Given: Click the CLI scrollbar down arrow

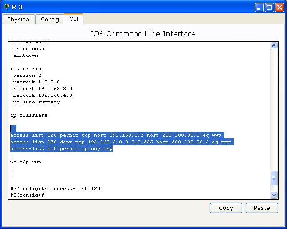Looking at the screenshot, I should point(274,195).
